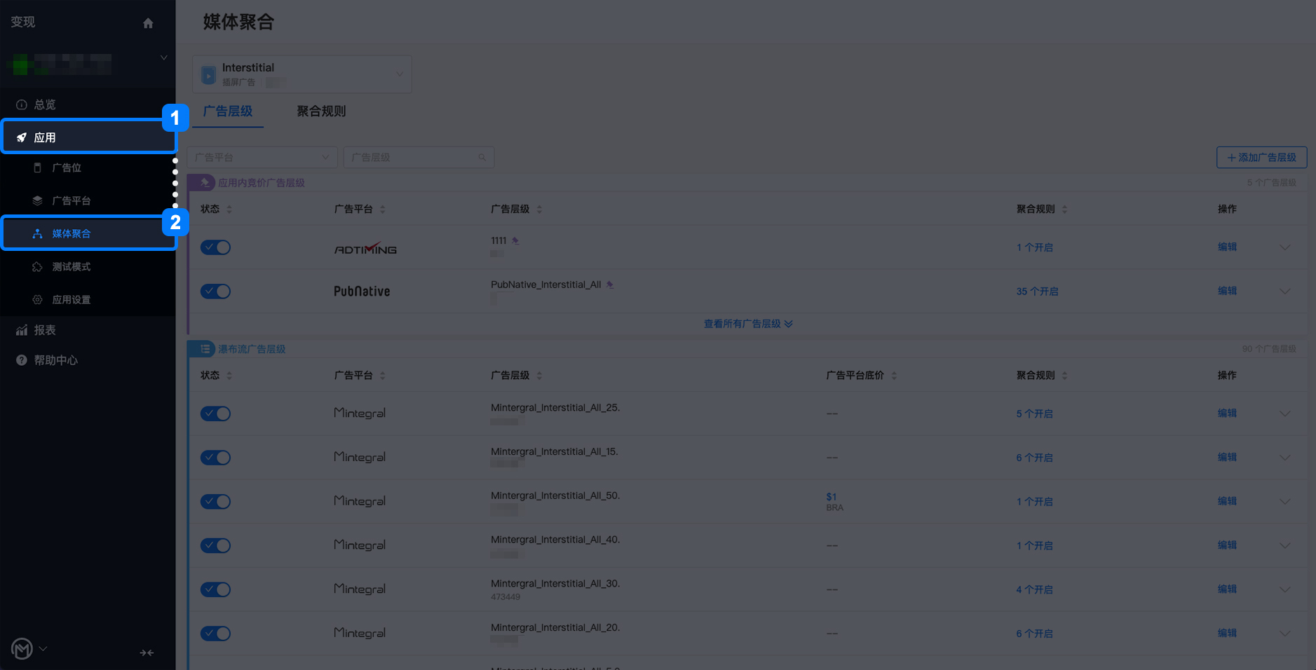Expand the Mintergral_Interstitial_All_25 row
The image size is (1316, 670).
coord(1284,413)
